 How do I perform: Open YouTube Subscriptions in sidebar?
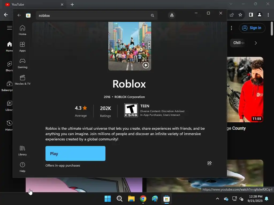coord(7,86)
